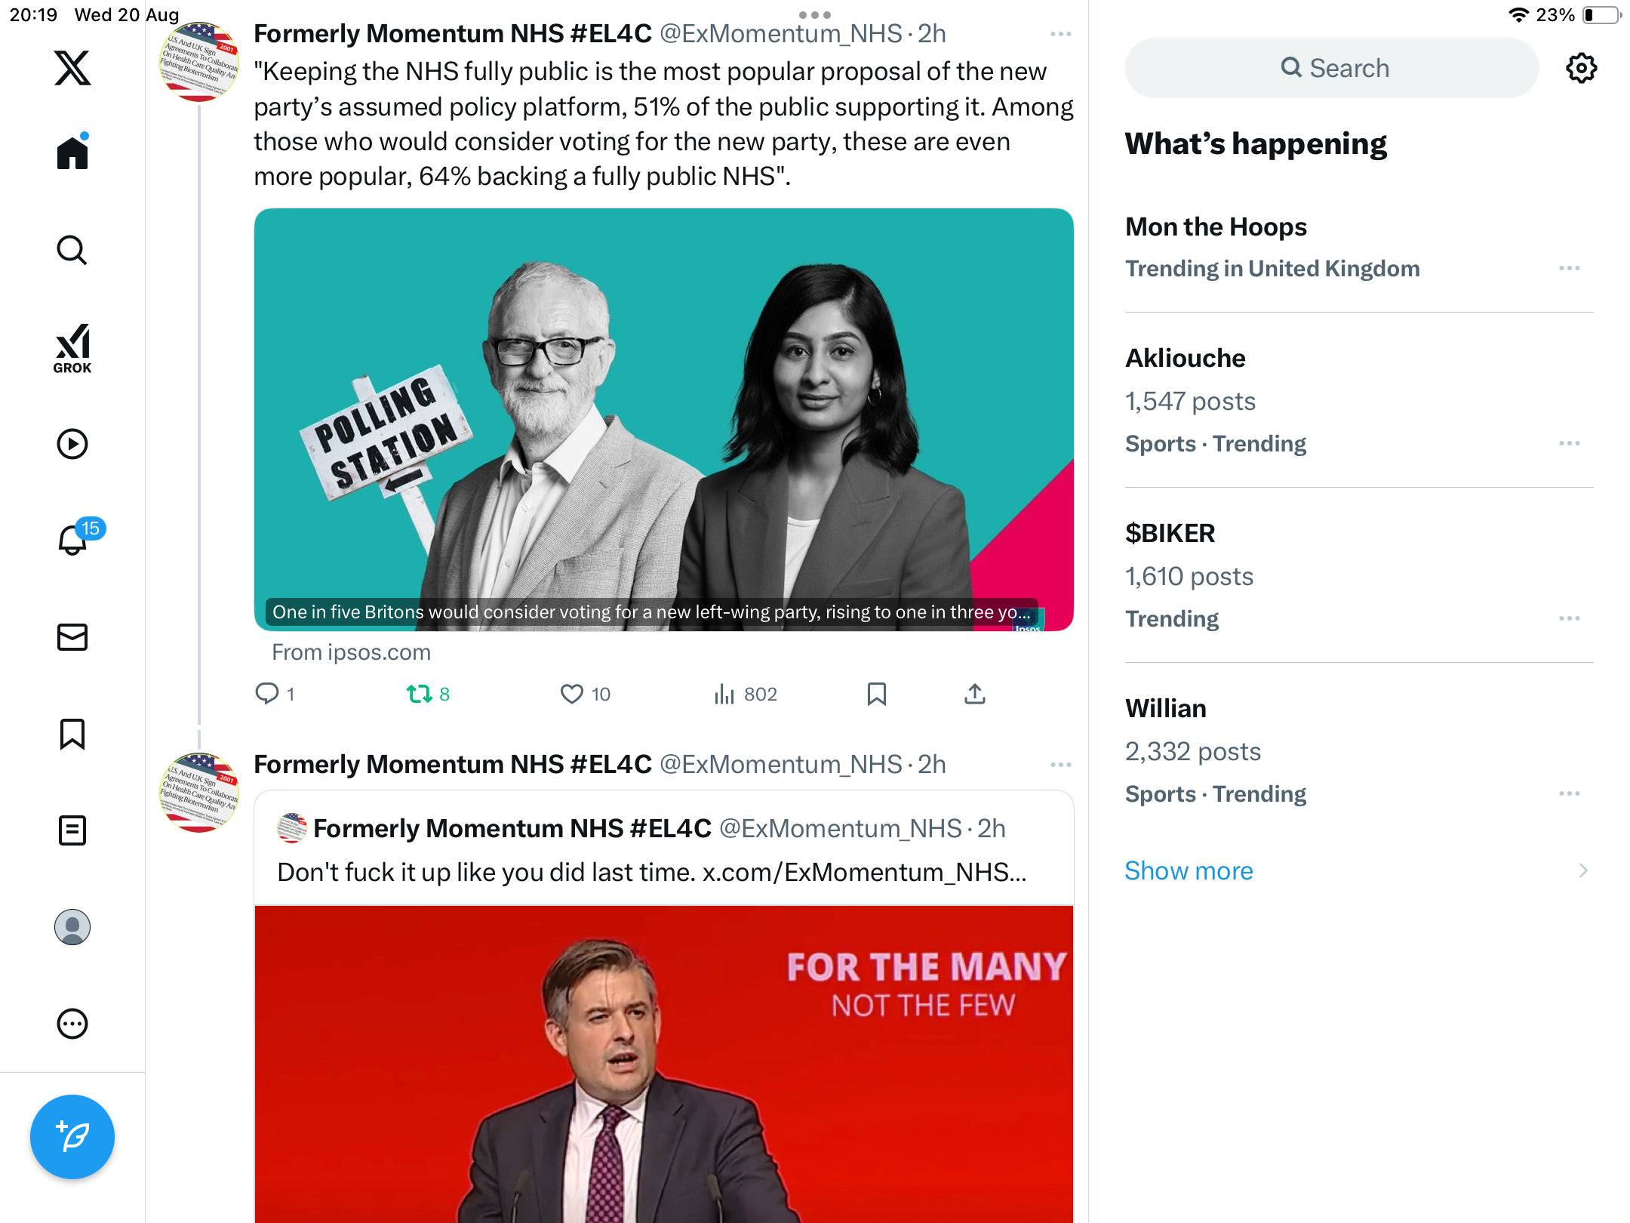Viewport: 1630px width, 1223px height.
Task: Open options for Mon the Hoops trend
Action: pos(1569,268)
